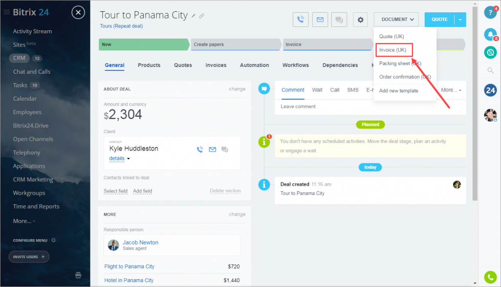Chat with Kyle Huddleston via bubble icon
The image size is (501, 287).
[x=225, y=150]
